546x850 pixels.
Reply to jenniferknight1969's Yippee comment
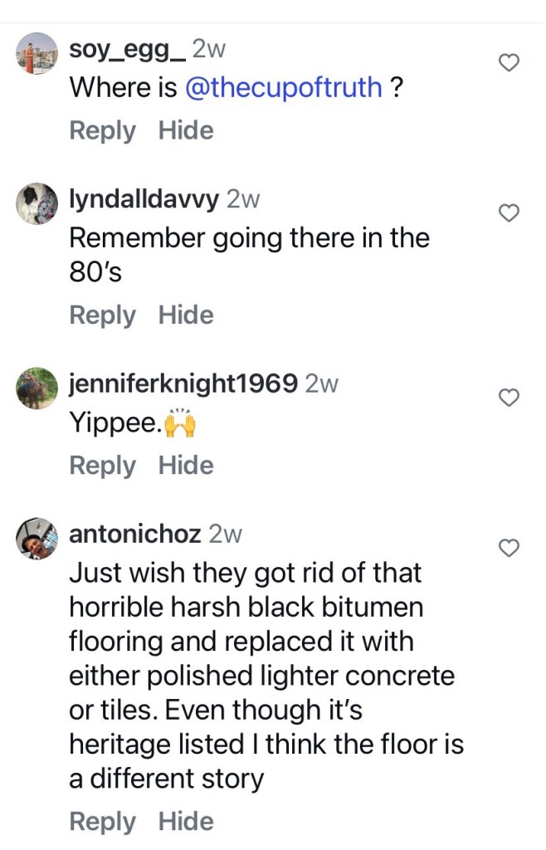(x=102, y=465)
